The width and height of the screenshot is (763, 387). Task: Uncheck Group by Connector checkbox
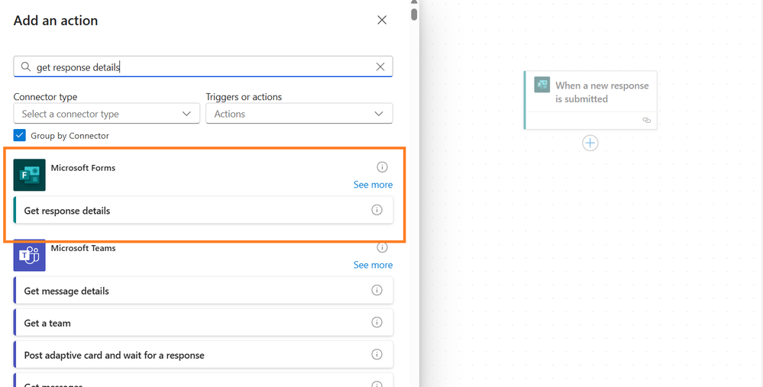pos(19,136)
